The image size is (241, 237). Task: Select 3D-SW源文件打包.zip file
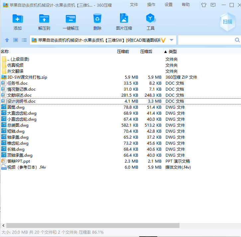pos(27,77)
